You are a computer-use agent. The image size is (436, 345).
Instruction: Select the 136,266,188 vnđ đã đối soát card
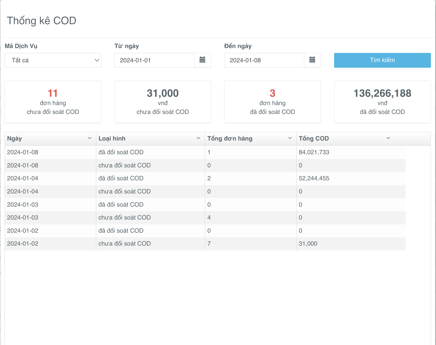pos(382,102)
